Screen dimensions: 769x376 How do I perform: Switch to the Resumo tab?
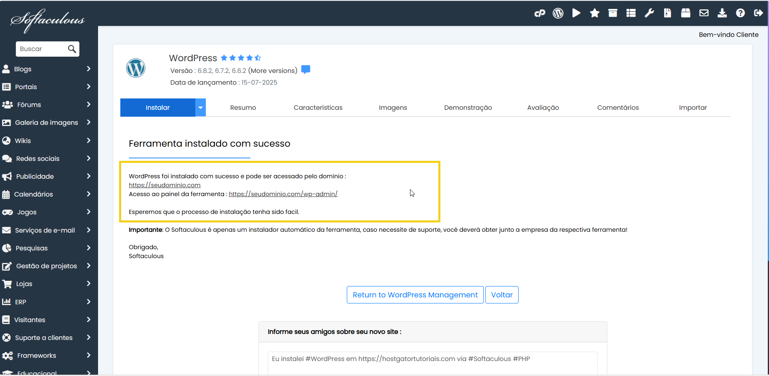pos(243,107)
